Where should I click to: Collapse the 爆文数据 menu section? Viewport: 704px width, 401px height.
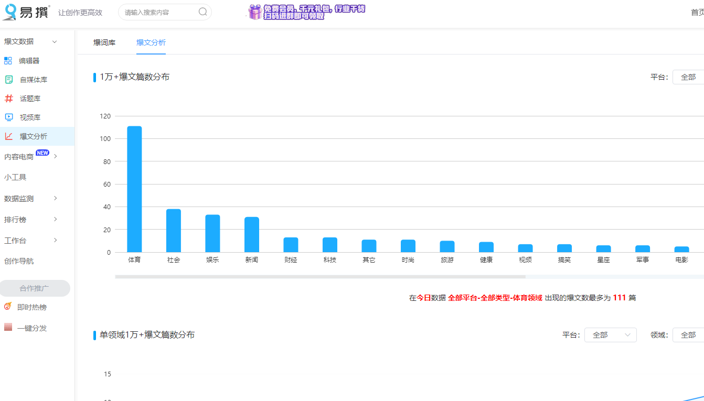[x=54, y=41]
